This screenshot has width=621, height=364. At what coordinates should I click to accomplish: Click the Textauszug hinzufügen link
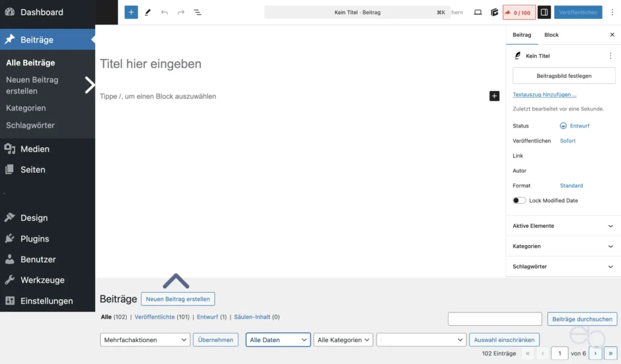[544, 95]
